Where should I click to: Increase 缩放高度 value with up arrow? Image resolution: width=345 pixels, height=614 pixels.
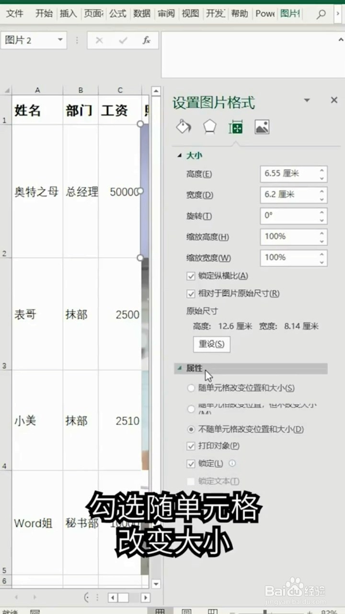click(322, 233)
